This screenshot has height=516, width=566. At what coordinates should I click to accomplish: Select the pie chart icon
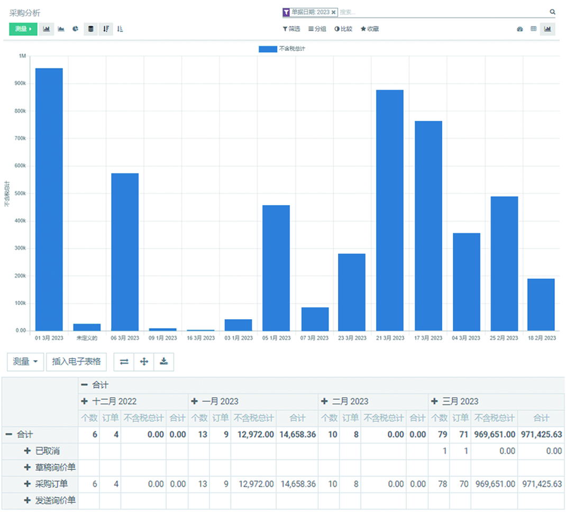[76, 29]
